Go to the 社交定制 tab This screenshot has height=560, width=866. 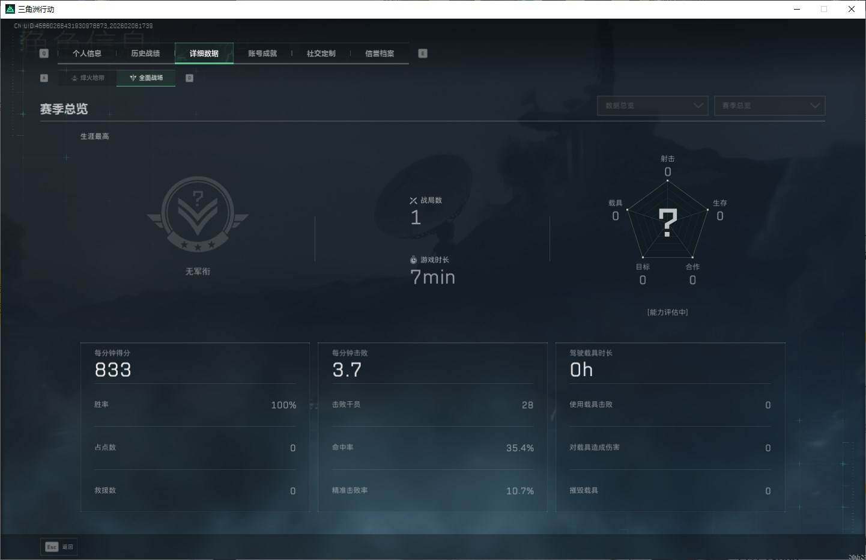pyautogui.click(x=321, y=53)
